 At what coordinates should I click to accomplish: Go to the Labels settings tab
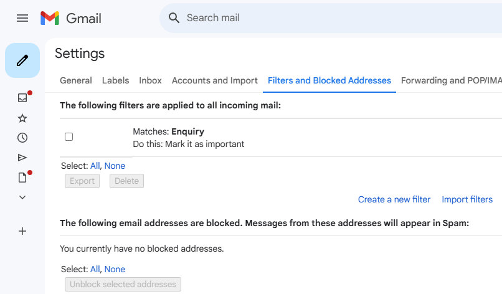115,80
